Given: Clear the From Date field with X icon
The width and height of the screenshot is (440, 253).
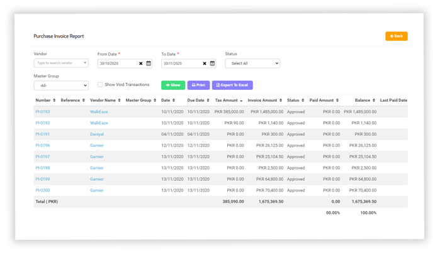Looking at the screenshot, I should click(x=141, y=63).
